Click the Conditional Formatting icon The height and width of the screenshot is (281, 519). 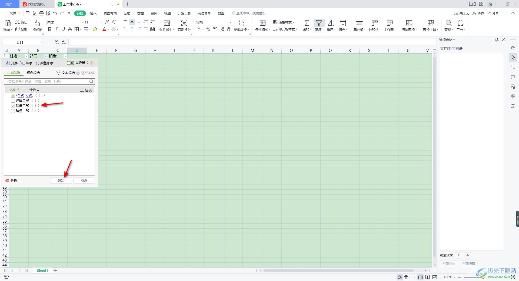pos(262,23)
